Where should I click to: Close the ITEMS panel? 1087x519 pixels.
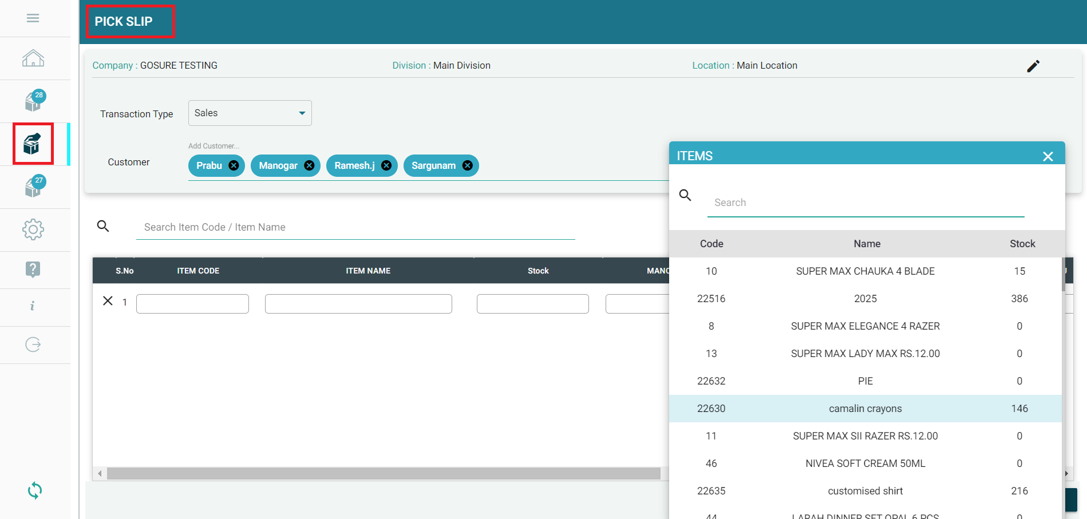pos(1048,156)
